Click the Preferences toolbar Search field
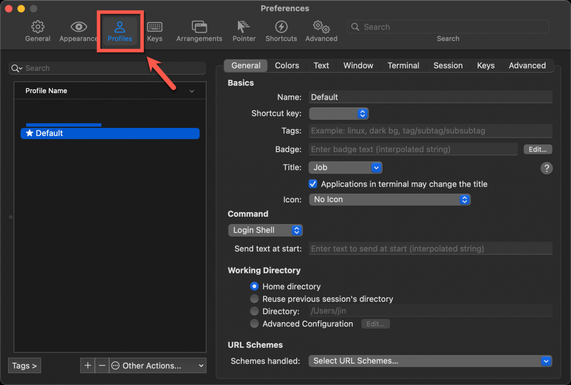571x385 pixels. coord(448,27)
